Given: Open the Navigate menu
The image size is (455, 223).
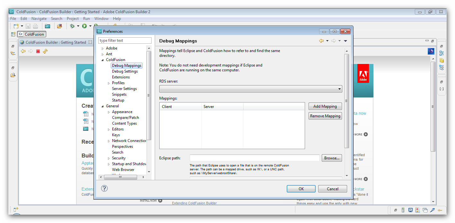Looking at the screenshot, I should coord(39,19).
